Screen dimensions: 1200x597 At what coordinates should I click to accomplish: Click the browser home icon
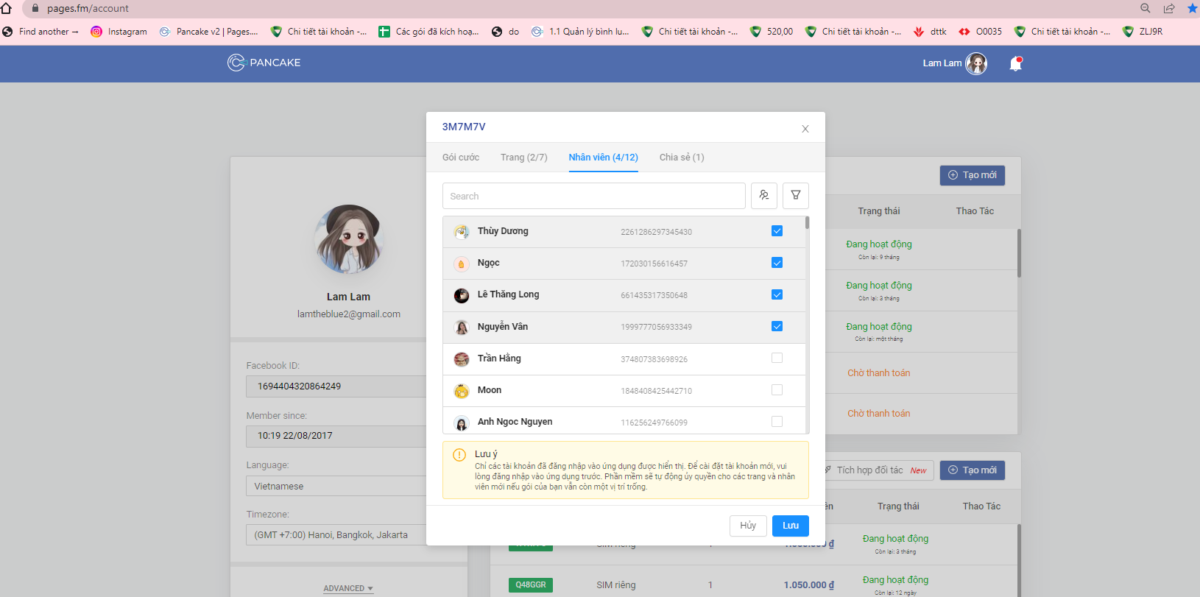[x=7, y=8]
